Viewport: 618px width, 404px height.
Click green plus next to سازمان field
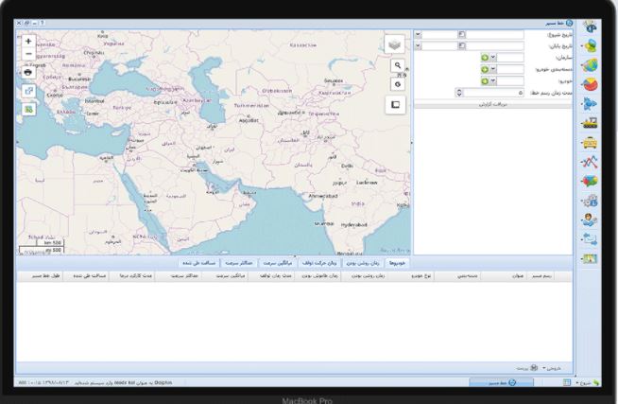point(485,58)
